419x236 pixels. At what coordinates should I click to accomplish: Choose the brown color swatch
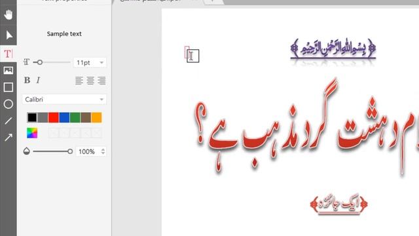[x=86, y=117]
